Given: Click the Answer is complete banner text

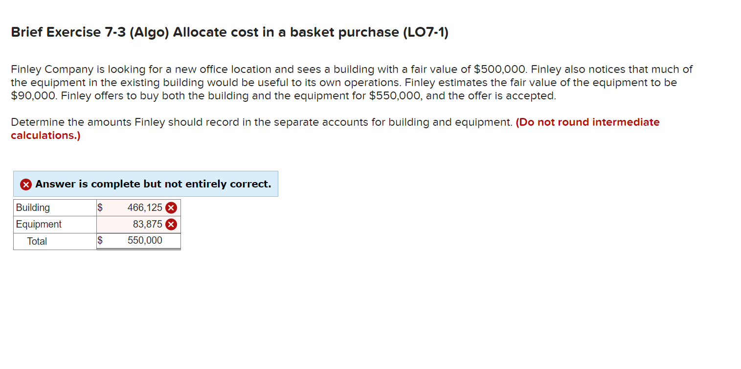Looking at the screenshot, I should click(x=153, y=184).
